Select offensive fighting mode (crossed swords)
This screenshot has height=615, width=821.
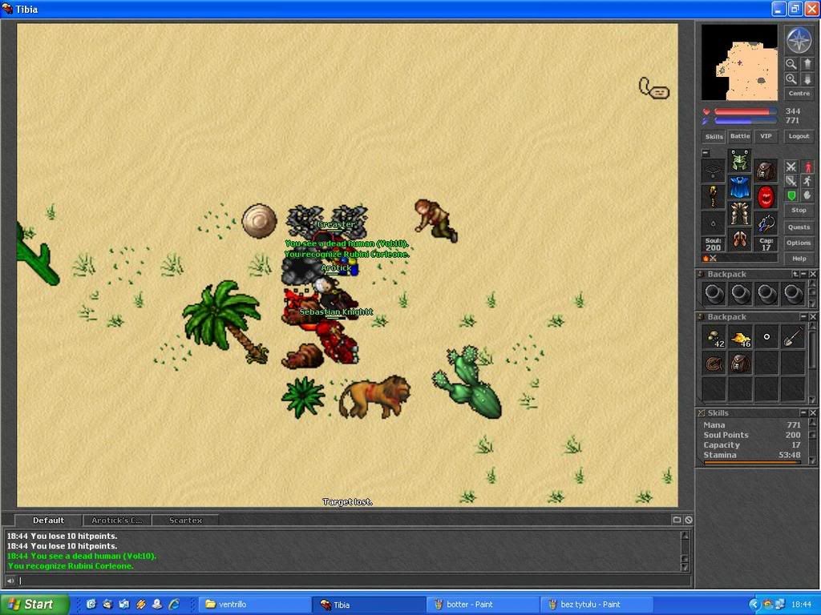[791, 167]
